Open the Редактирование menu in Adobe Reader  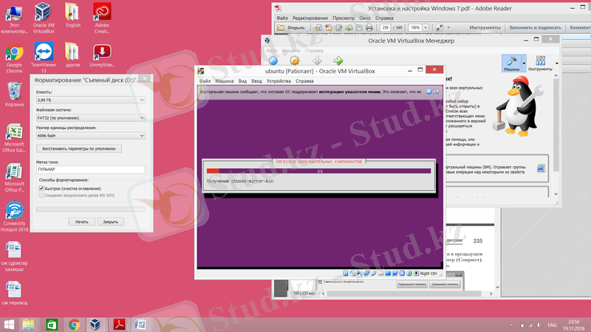click(x=310, y=17)
